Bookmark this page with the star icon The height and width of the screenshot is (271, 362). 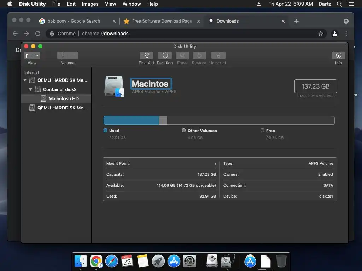pos(320,34)
